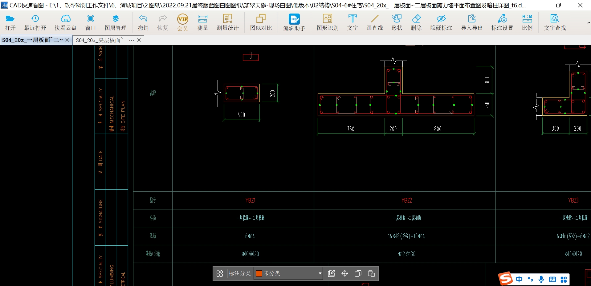Undo the last action with 撤销
Viewport: 591px width, 286px height.
143,23
